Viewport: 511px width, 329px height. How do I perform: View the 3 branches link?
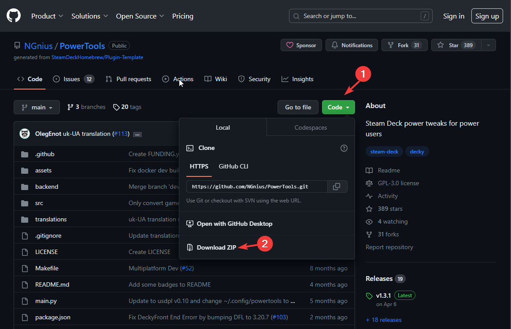pos(86,107)
